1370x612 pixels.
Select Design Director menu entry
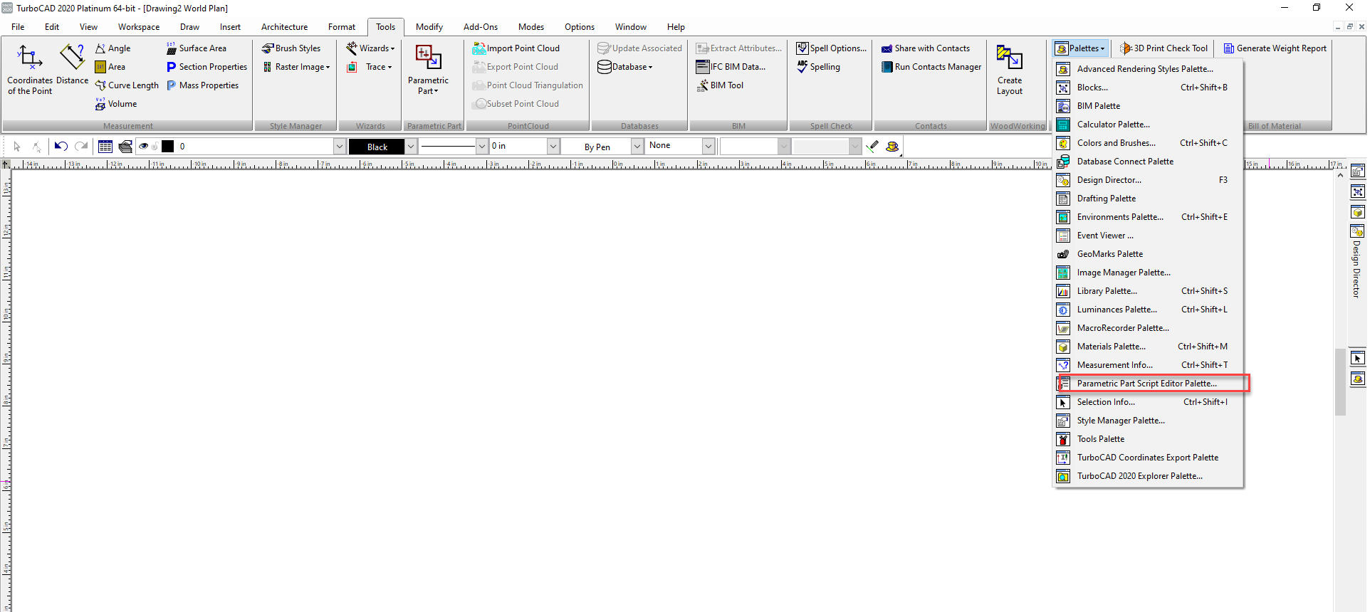tap(1149, 180)
